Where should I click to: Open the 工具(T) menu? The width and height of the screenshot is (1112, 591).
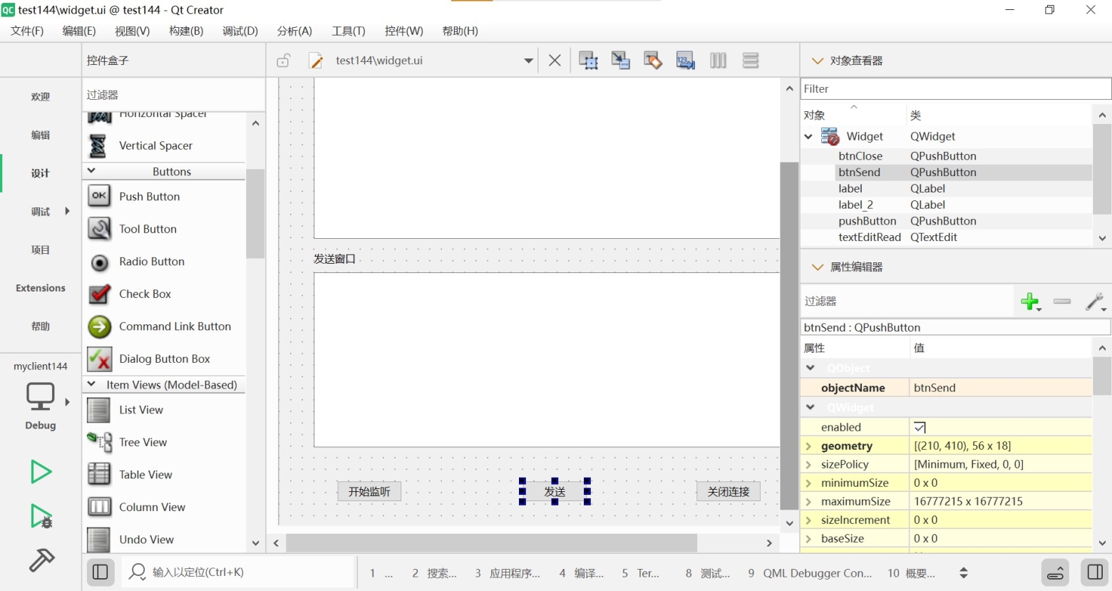348,31
